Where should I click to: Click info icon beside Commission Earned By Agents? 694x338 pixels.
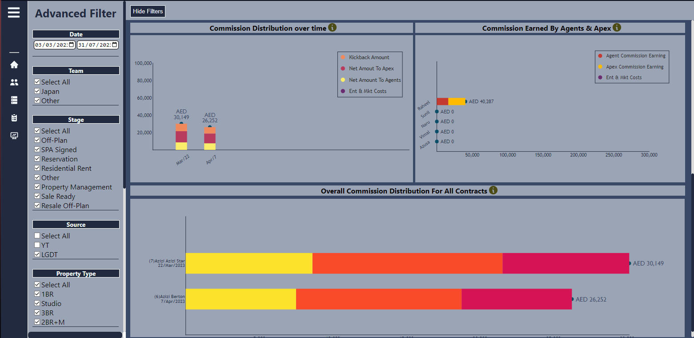tap(617, 28)
